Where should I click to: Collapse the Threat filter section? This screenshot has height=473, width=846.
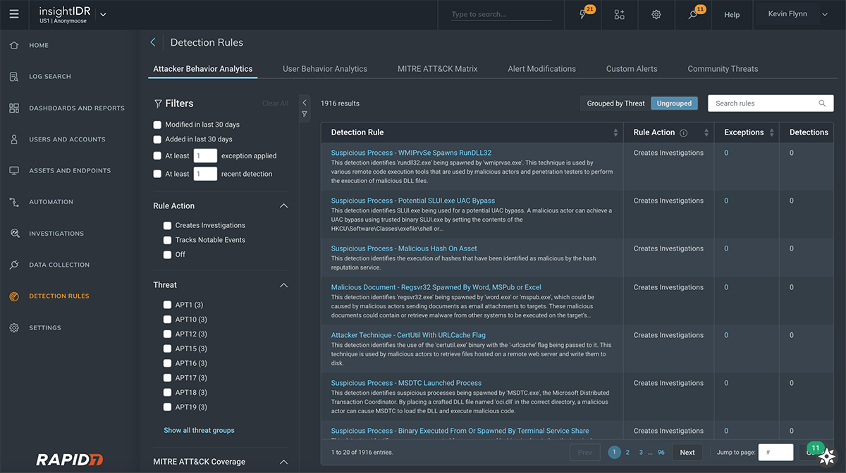283,285
